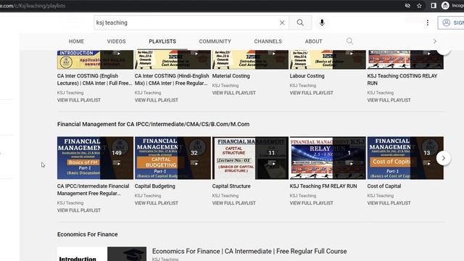Open the Economics For Finance section heading
The image size is (464, 261).
point(87,234)
